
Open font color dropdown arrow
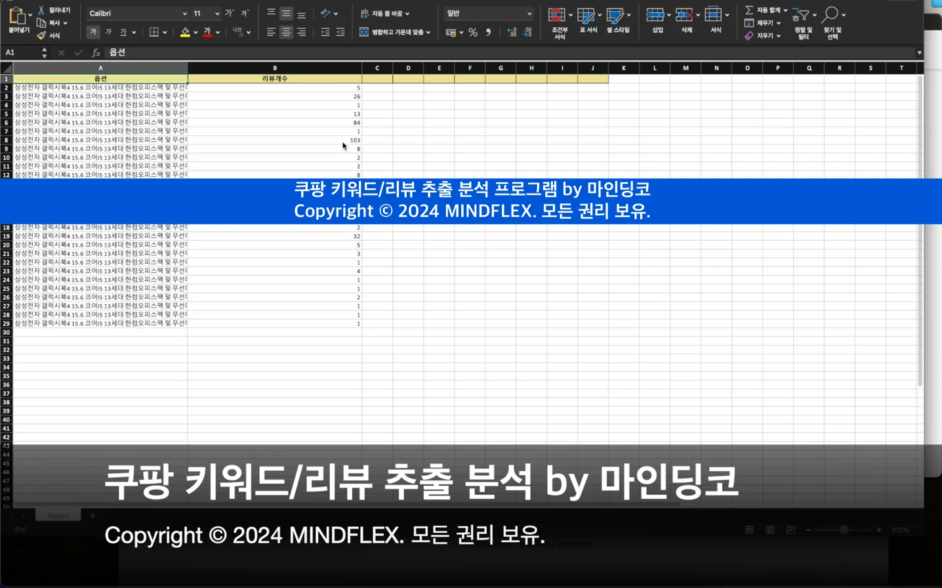(218, 32)
